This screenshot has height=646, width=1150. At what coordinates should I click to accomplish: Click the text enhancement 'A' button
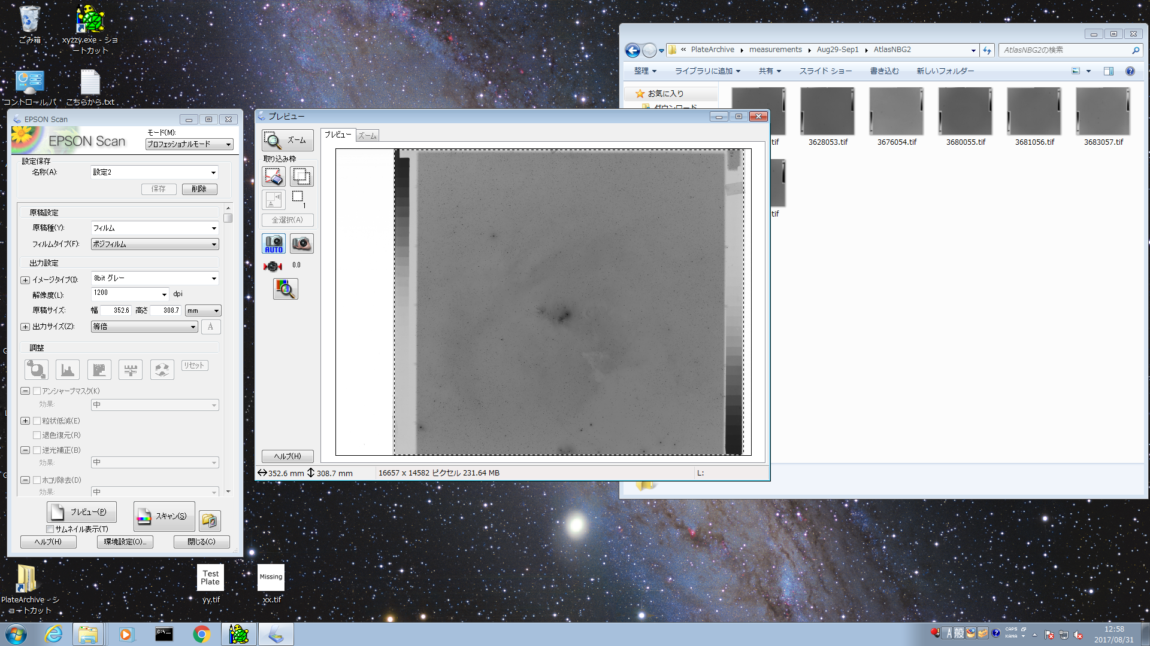210,327
